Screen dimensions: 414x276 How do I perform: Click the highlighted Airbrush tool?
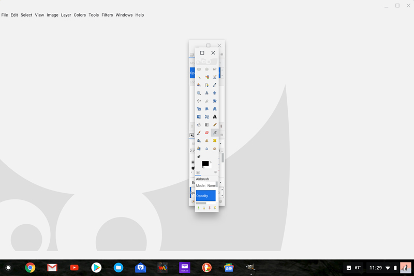(x=215, y=133)
